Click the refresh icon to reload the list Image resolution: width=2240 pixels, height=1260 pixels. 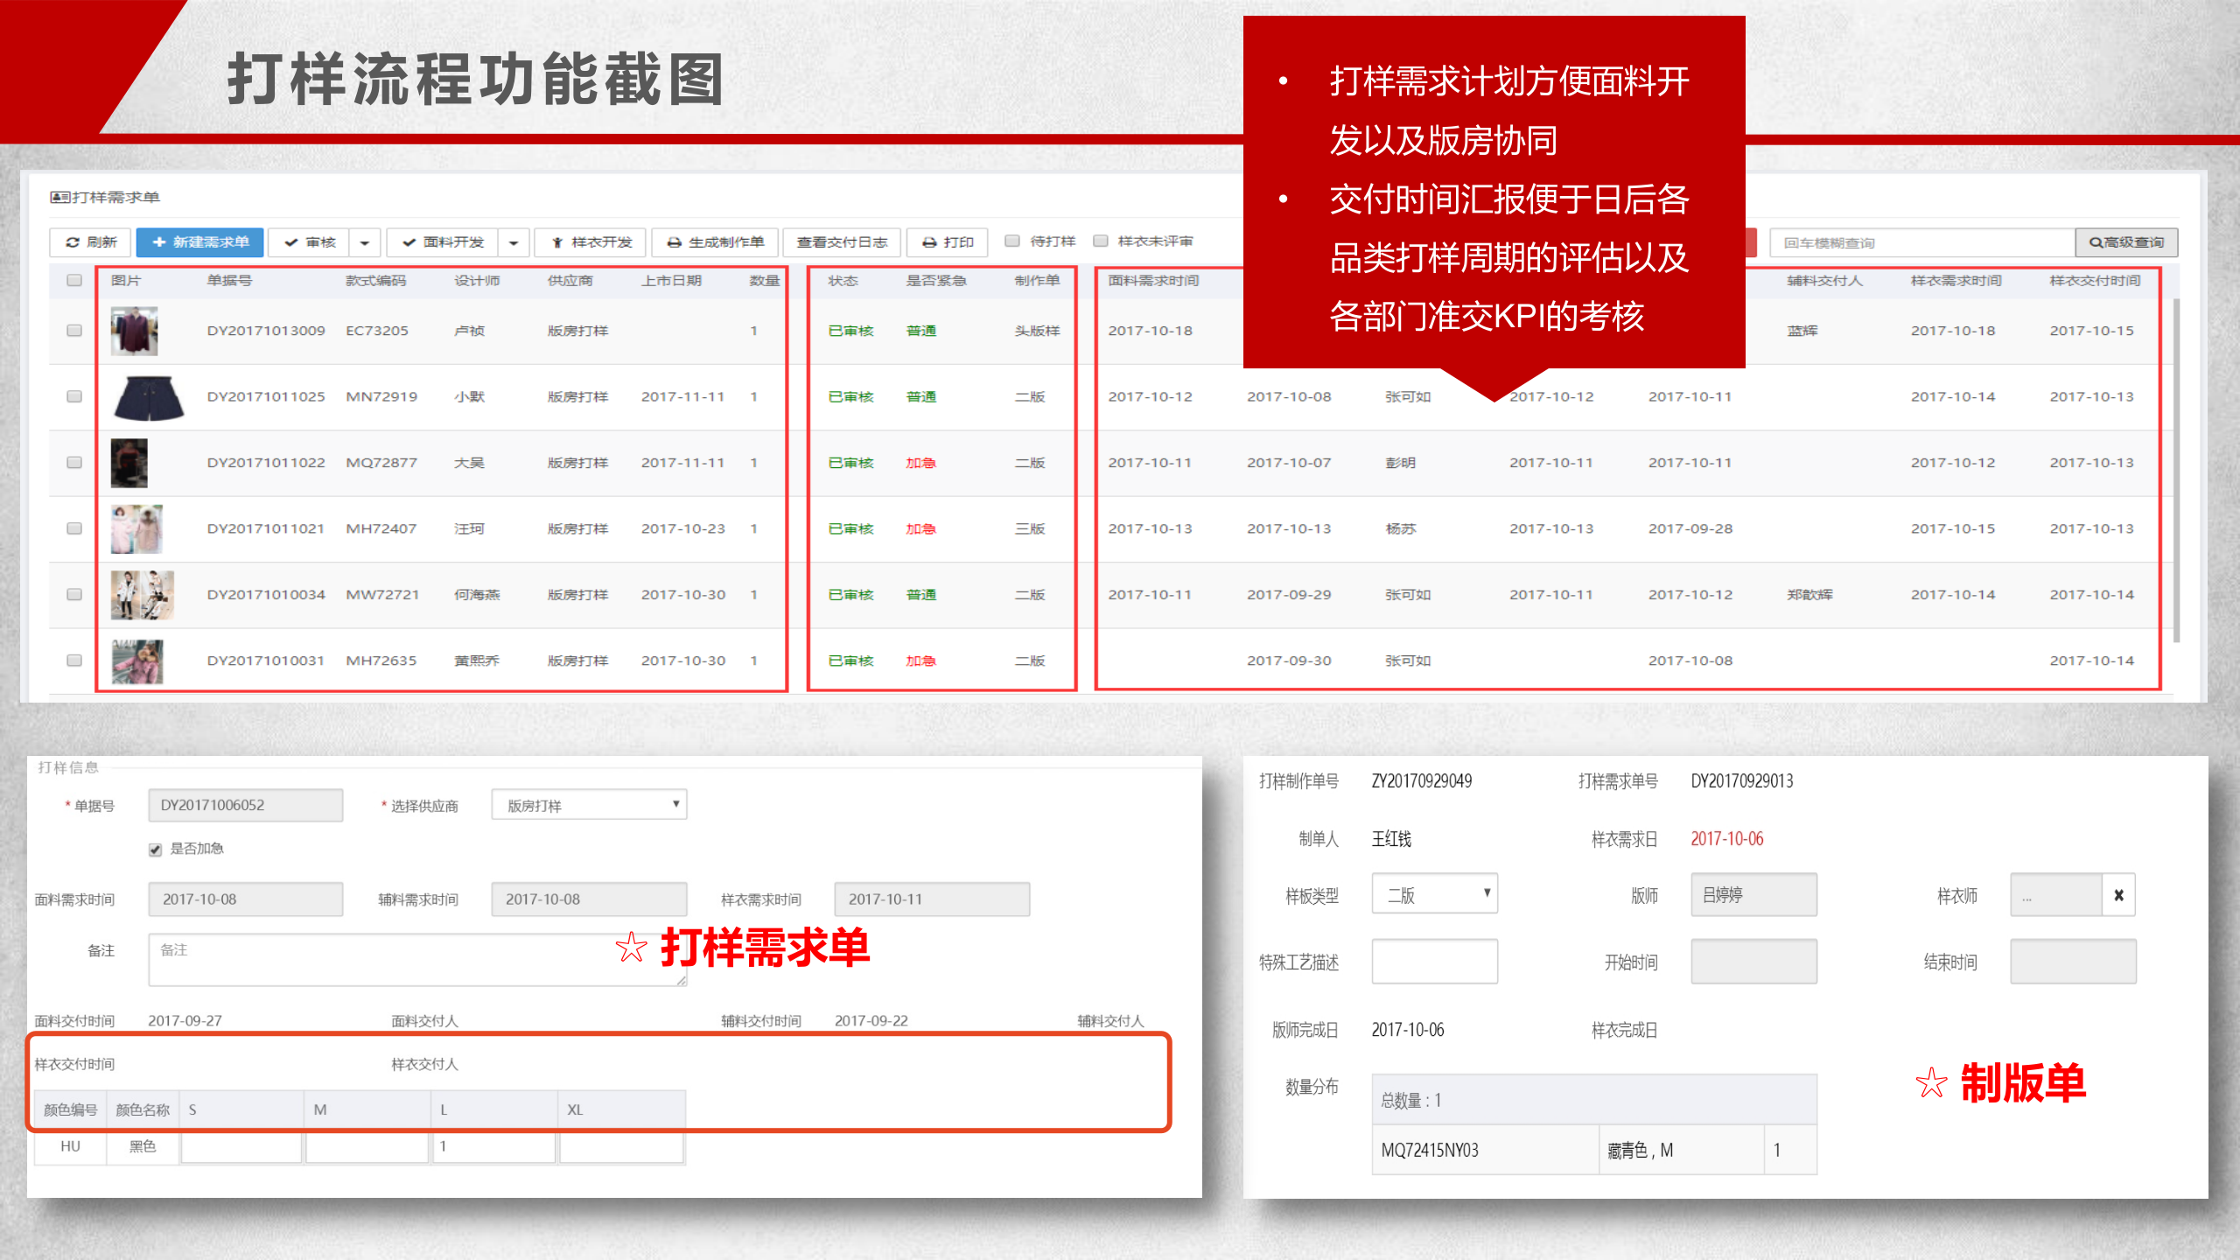pos(72,242)
